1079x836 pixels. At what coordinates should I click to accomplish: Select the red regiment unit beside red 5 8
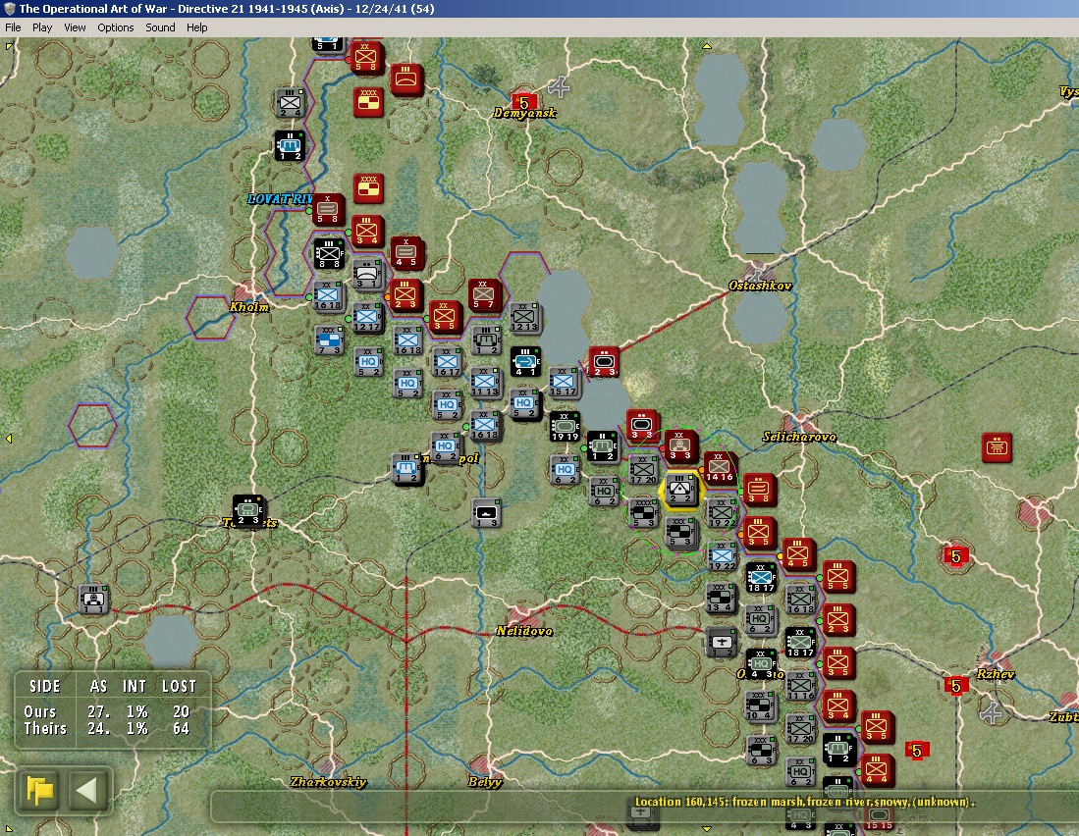[406, 79]
